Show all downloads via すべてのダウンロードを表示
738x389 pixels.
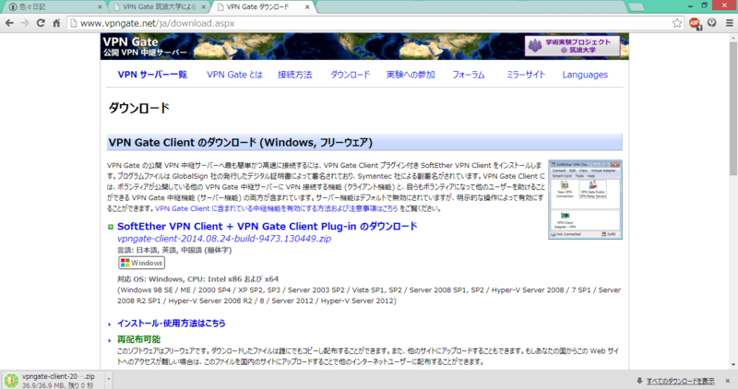pyautogui.click(x=680, y=381)
